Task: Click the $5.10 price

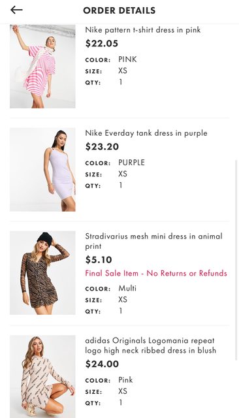Action: tap(99, 260)
